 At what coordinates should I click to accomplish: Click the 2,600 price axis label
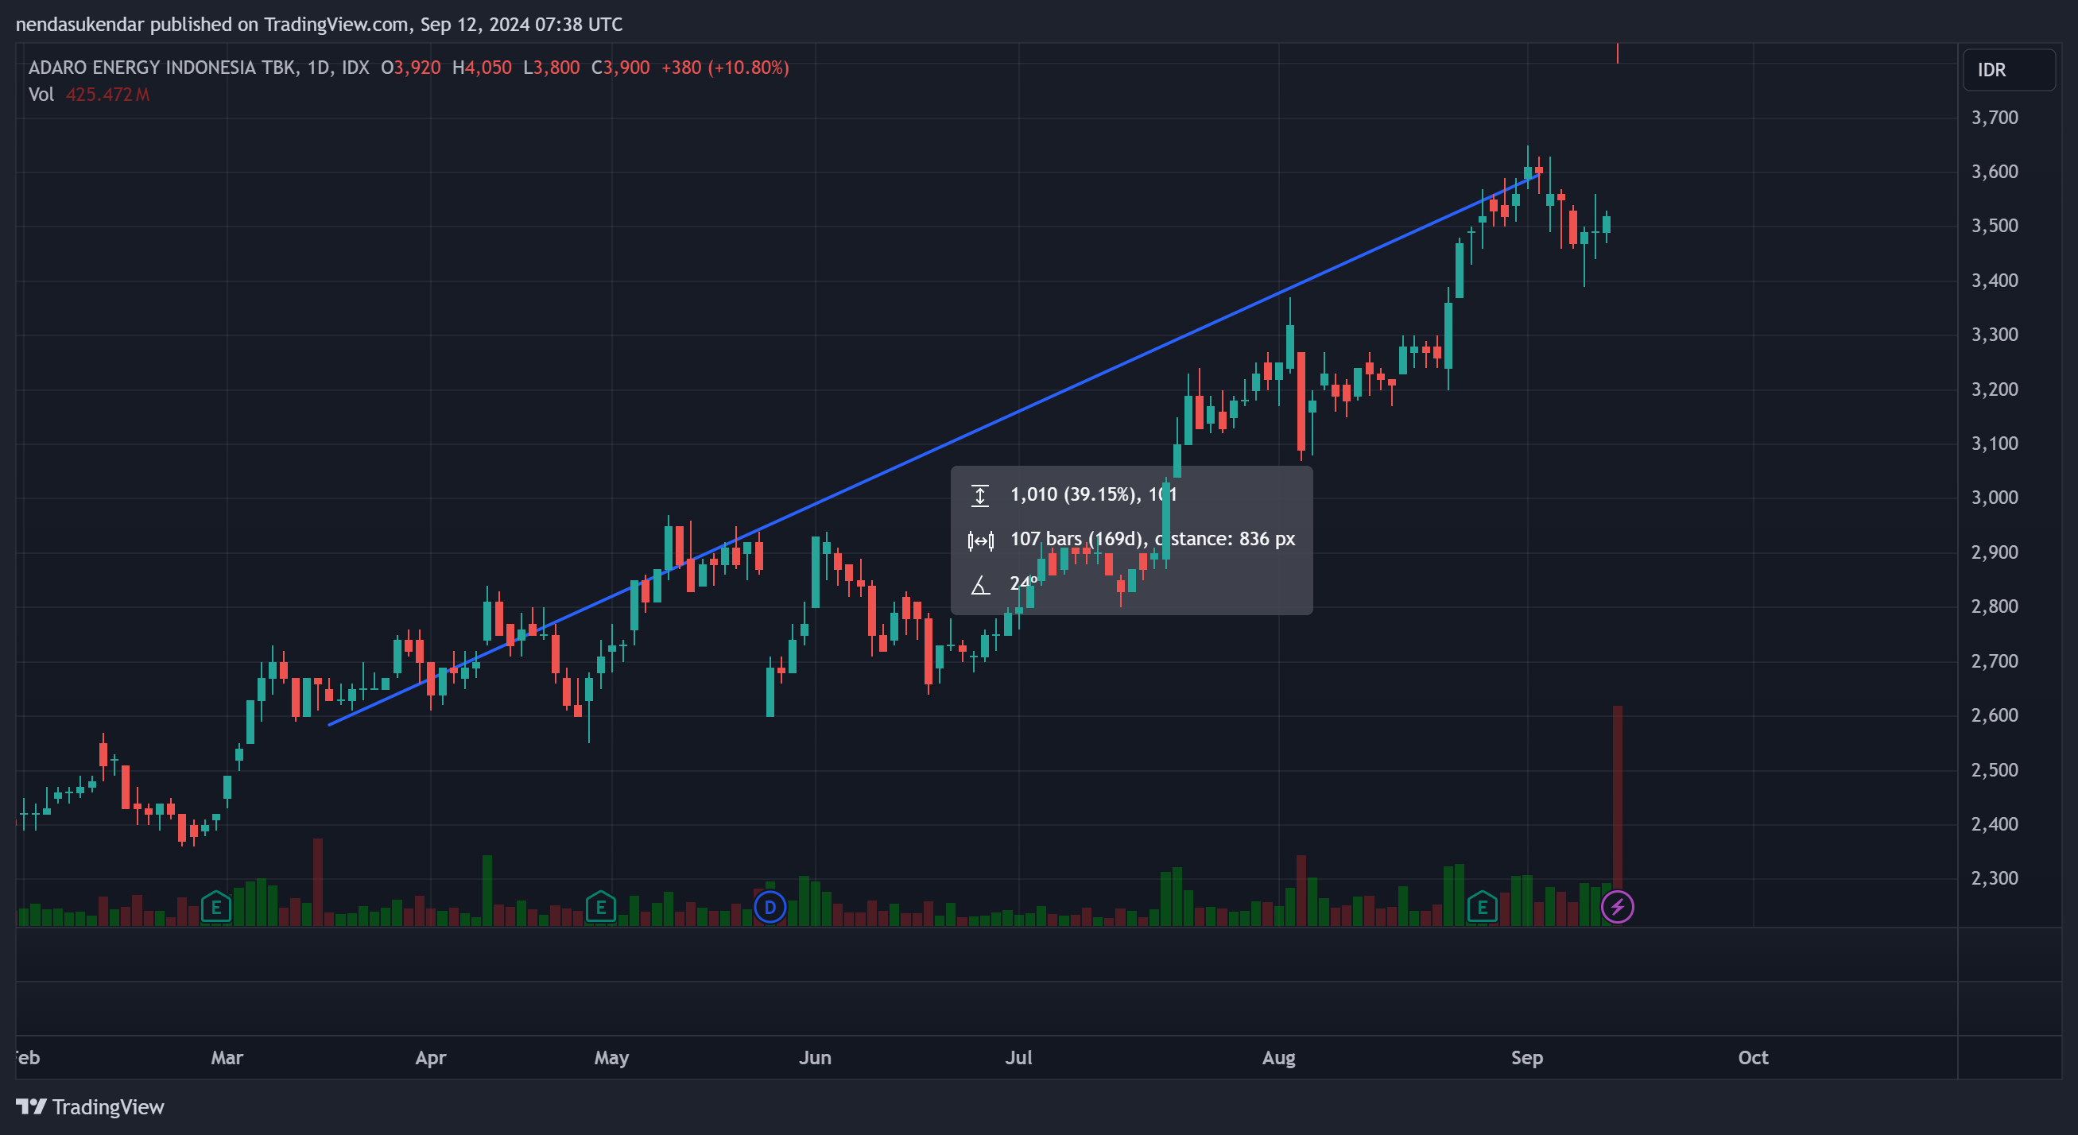tap(1994, 715)
